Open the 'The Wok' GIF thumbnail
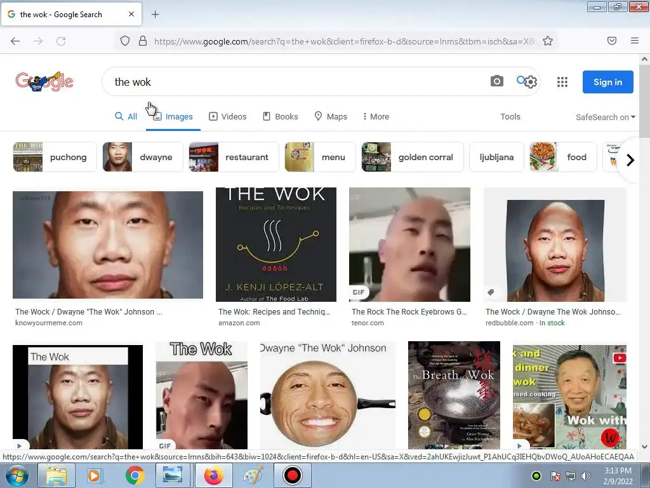The image size is (650, 488). pyautogui.click(x=201, y=395)
